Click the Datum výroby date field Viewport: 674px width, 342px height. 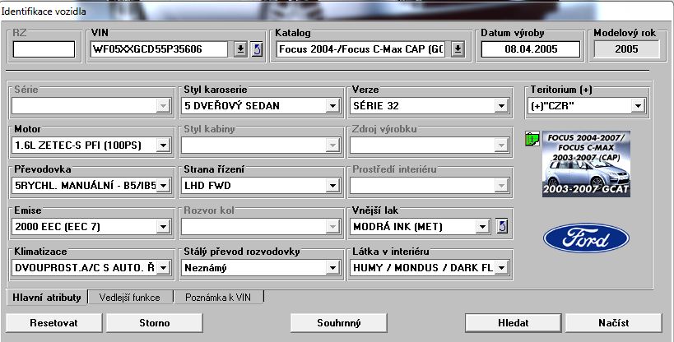coord(530,49)
